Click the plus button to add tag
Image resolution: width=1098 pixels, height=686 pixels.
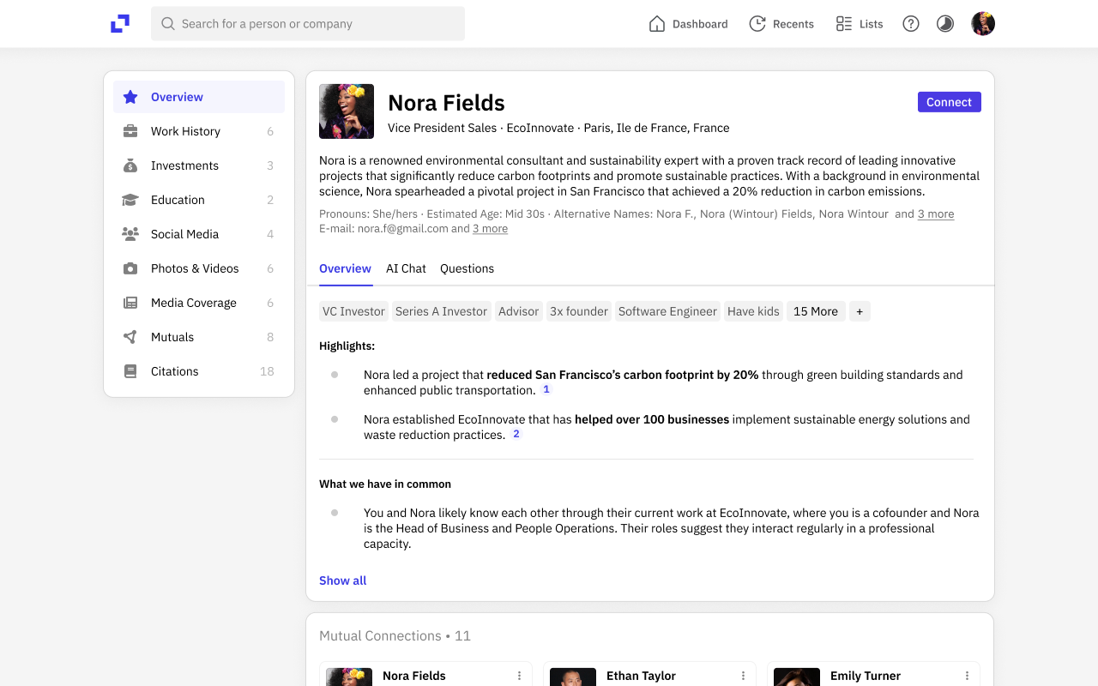coord(860,311)
